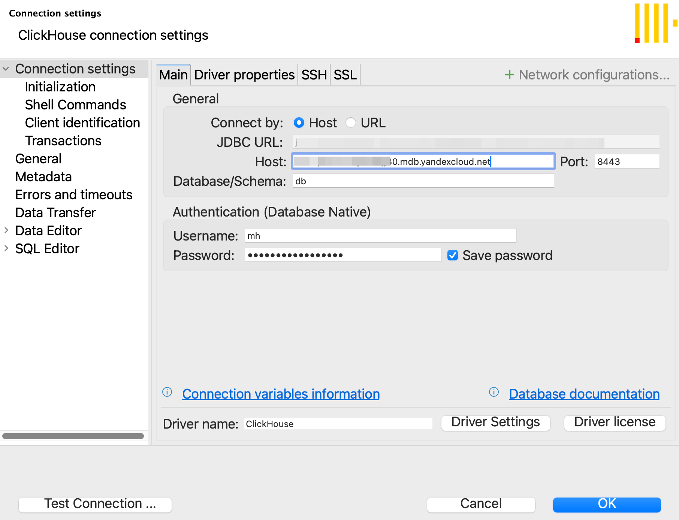
Task: Click the sidebar horizontal scrollbar
Action: [73, 436]
